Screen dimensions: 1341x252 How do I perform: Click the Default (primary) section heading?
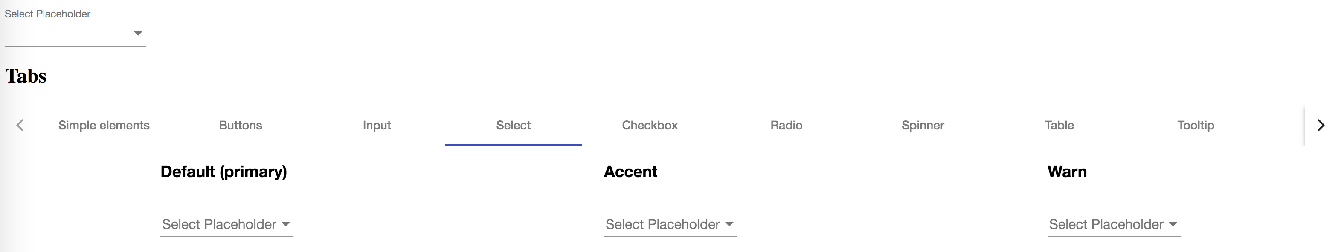coord(224,172)
